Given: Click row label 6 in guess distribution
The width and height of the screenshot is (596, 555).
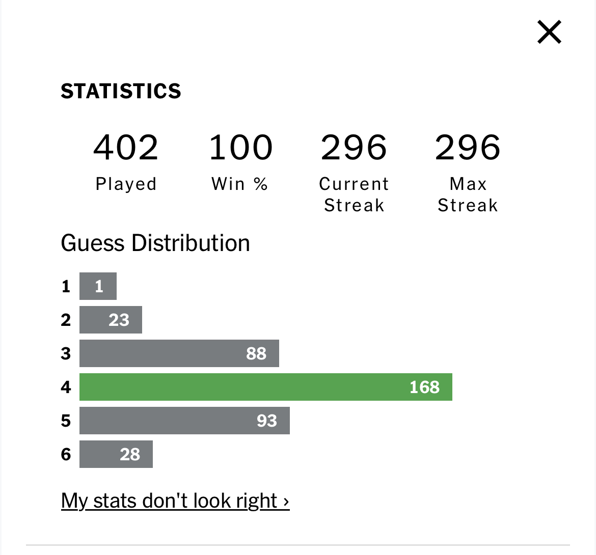Looking at the screenshot, I should click(66, 454).
